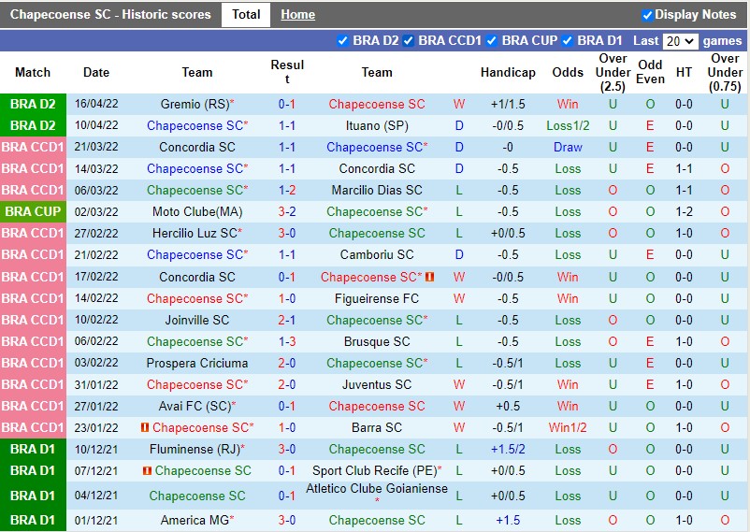Viewport: 750px width, 532px height.
Task: Open Marcilio Dias SC team link
Action: click(x=377, y=191)
